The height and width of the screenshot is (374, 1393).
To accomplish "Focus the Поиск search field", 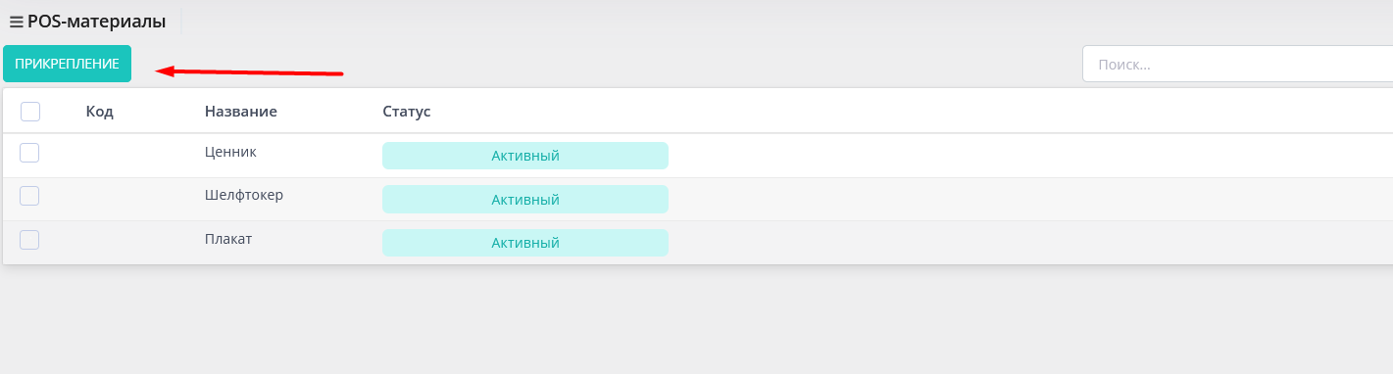I will coord(1237,65).
